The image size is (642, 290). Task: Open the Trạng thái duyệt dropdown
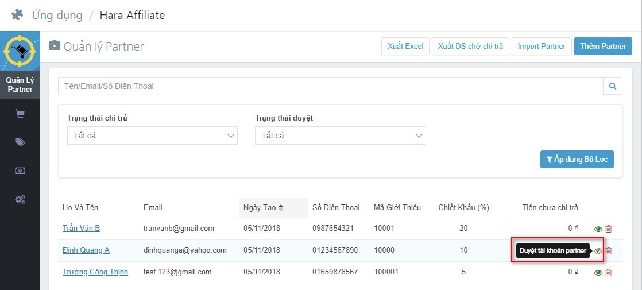coord(340,136)
